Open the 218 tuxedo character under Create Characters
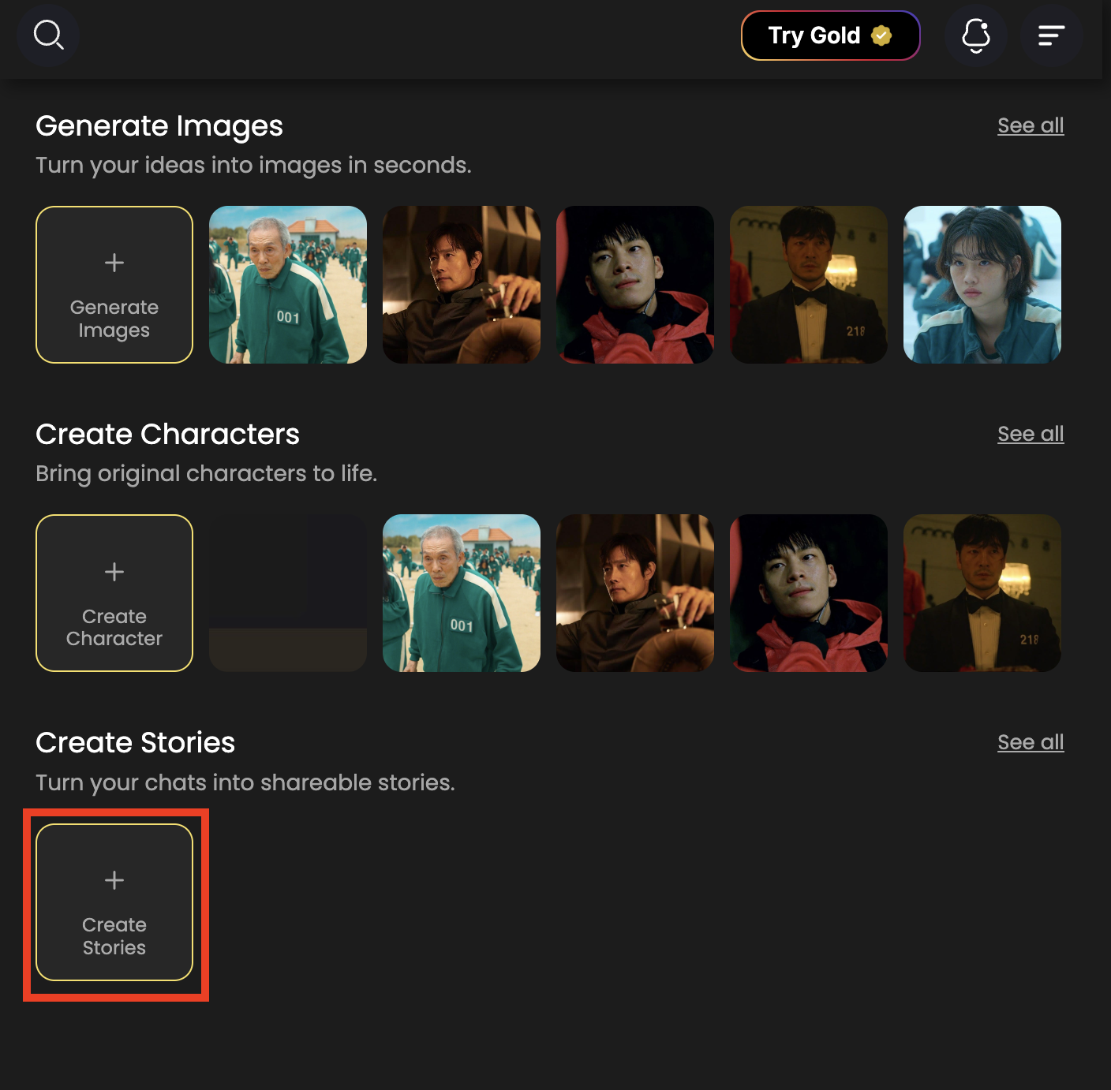 pos(982,593)
